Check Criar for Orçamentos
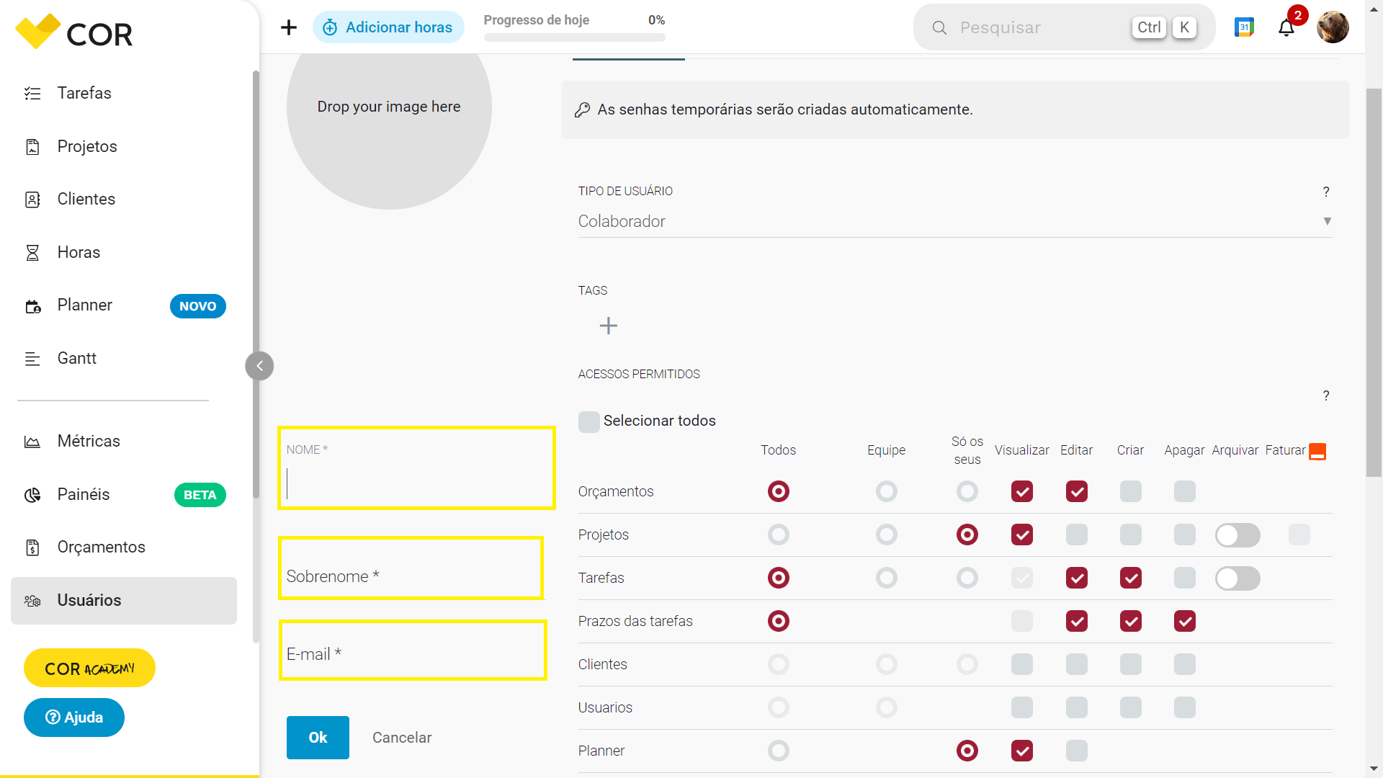Screen dimensions: 1383x778 (1131, 491)
